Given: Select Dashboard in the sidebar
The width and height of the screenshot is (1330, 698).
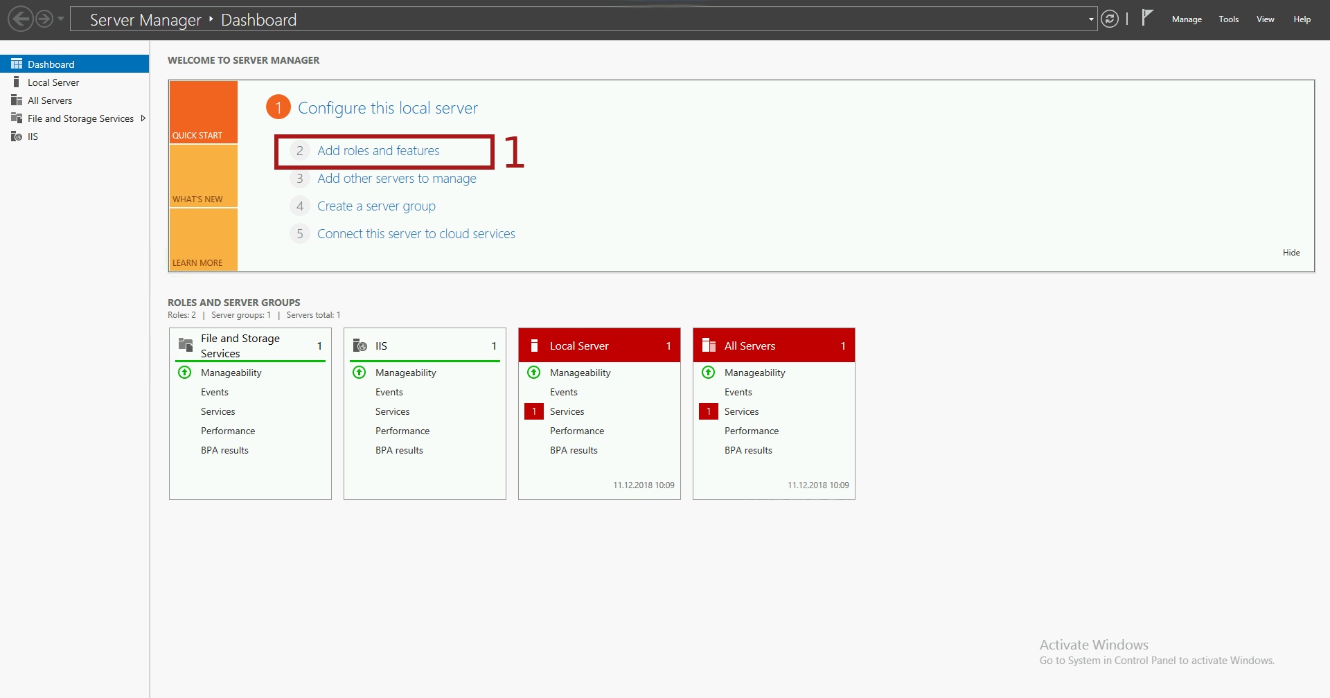Looking at the screenshot, I should [x=74, y=64].
